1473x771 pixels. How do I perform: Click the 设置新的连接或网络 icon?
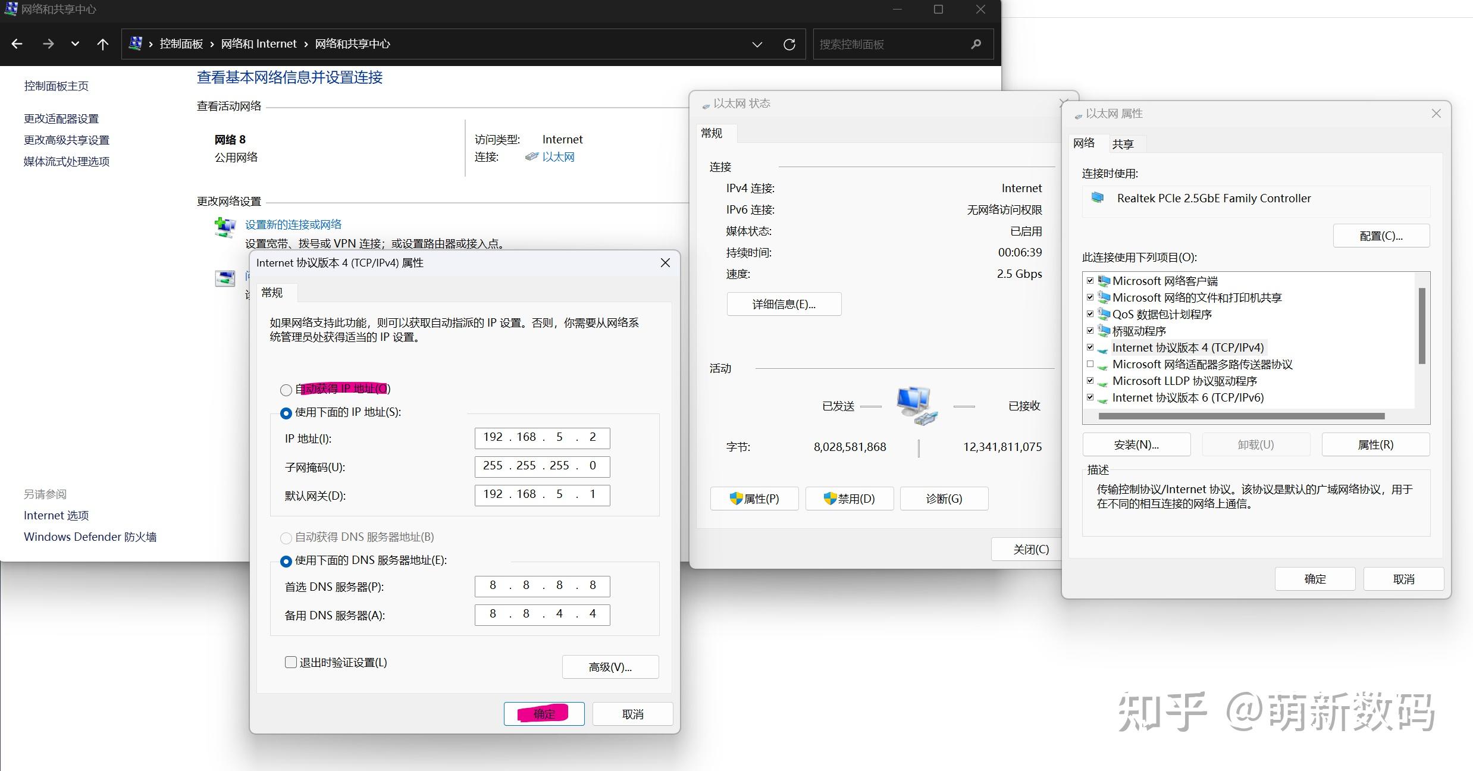[x=224, y=227]
